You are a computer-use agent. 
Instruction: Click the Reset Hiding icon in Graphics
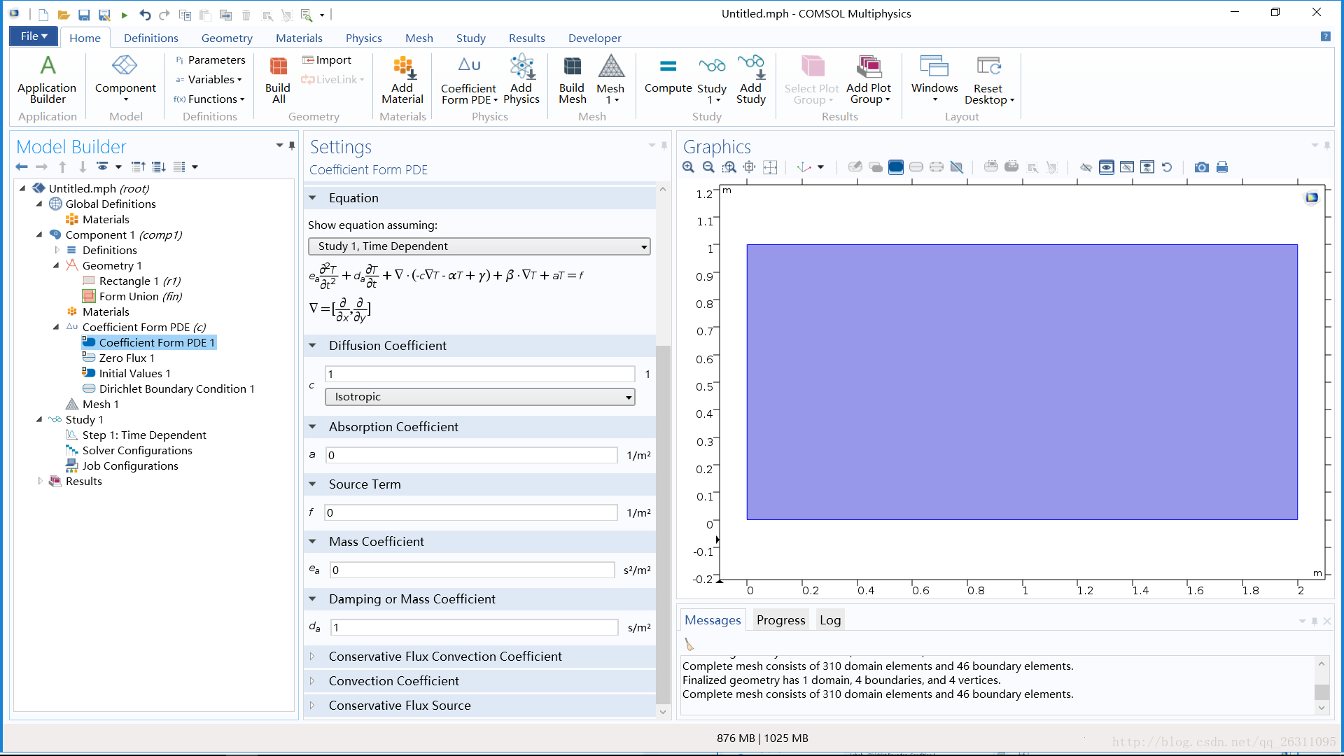coord(1167,167)
